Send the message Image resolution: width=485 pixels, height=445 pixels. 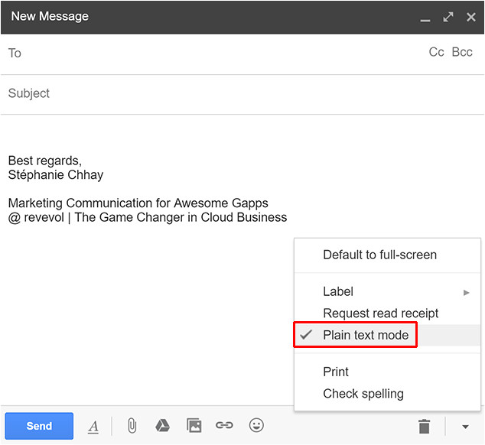(x=39, y=426)
